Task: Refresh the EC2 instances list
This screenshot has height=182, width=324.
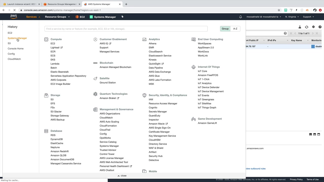Action: click(307, 27)
